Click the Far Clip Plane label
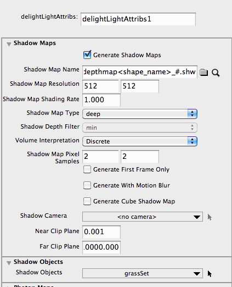 pos(59,246)
